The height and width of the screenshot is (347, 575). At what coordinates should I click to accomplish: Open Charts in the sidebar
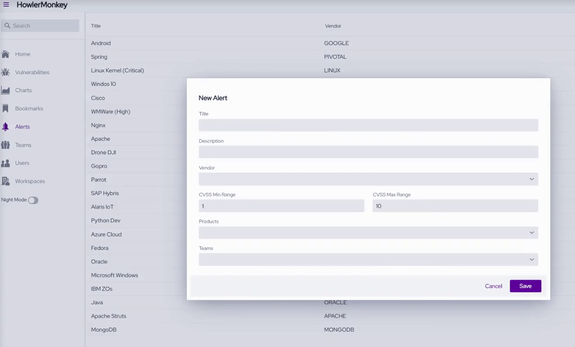(23, 90)
